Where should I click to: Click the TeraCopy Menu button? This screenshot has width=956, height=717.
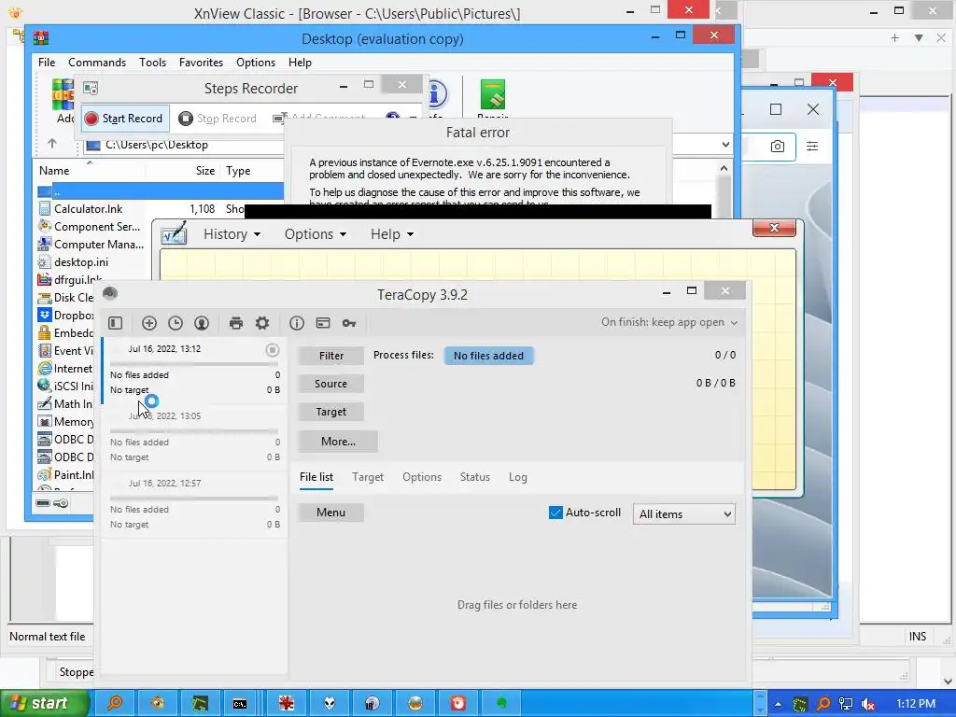coord(331,513)
